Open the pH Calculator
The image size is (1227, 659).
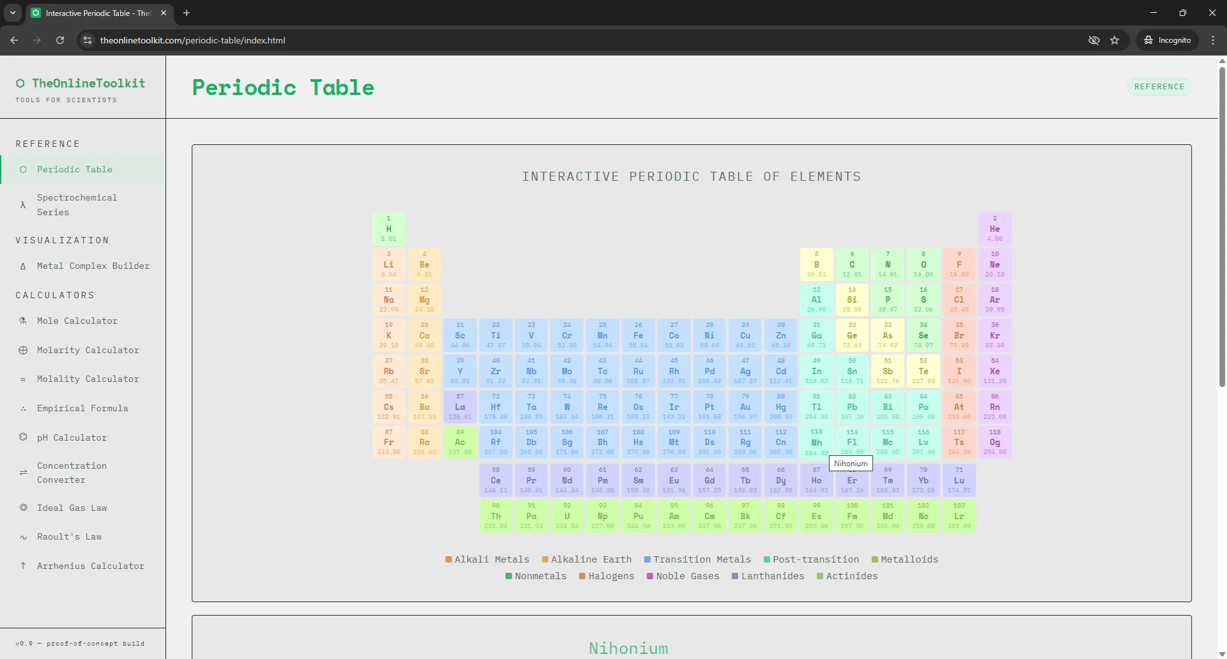tap(82, 437)
